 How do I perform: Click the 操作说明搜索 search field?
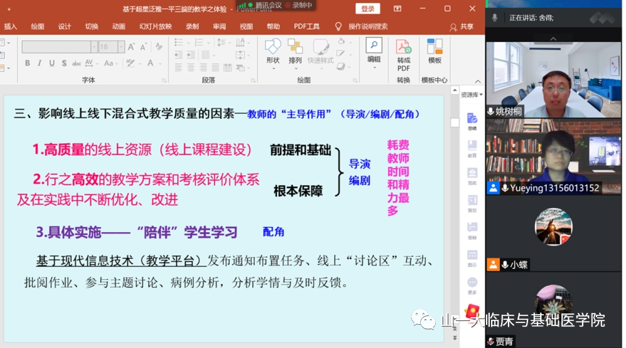coord(368,26)
